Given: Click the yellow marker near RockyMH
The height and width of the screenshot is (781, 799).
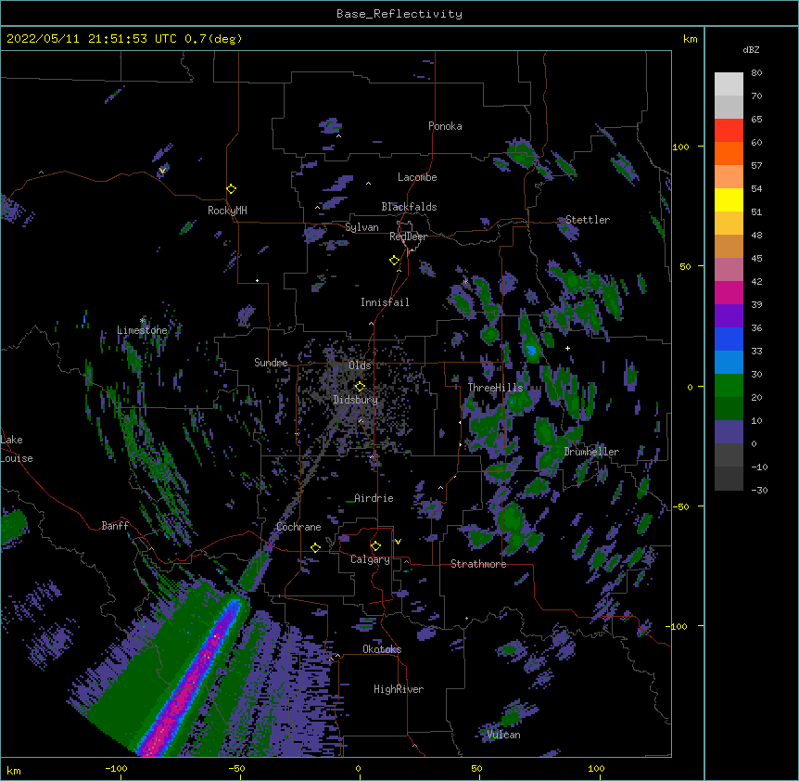Looking at the screenshot, I should [x=231, y=188].
